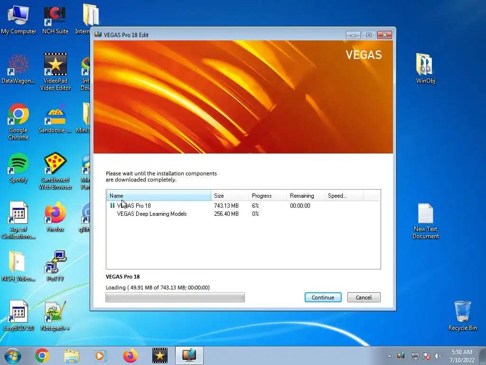Viewport: 486px width, 365px height.
Task: Click the Show desktop button
Action: coord(483,356)
